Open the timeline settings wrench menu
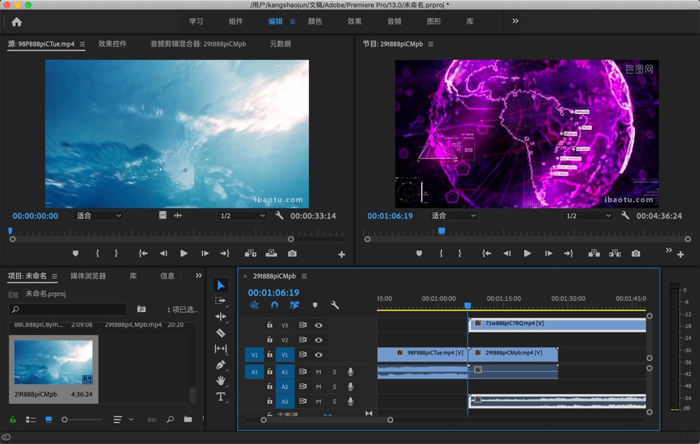Image resolution: width=700 pixels, height=444 pixels. point(334,305)
